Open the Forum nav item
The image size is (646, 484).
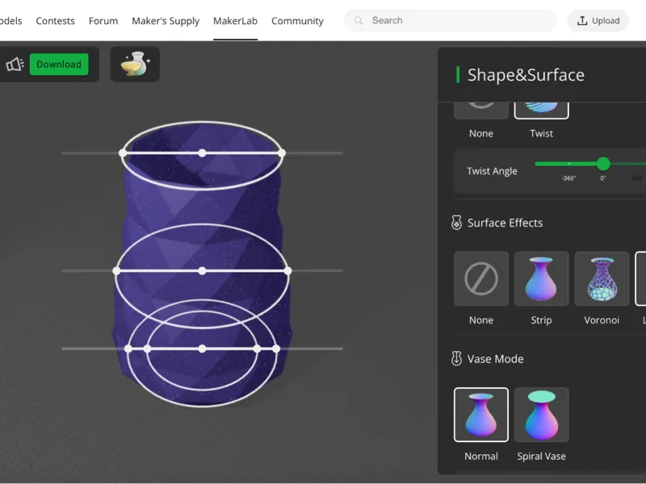click(103, 21)
